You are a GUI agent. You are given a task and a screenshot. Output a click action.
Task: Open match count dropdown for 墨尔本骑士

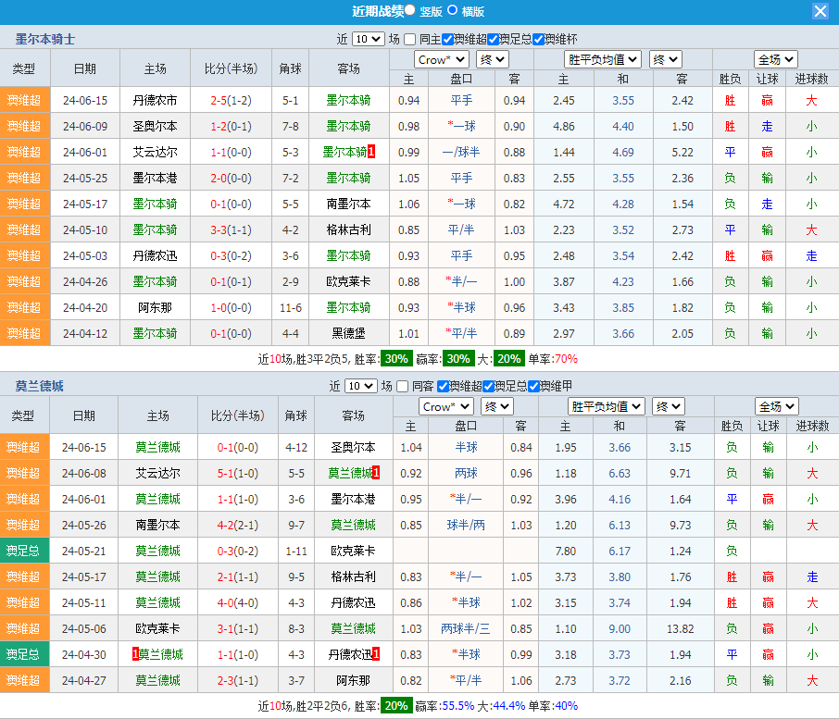coord(368,40)
